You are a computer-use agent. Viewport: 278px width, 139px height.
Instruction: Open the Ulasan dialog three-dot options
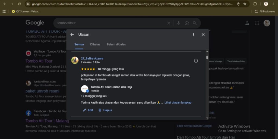point(193,35)
